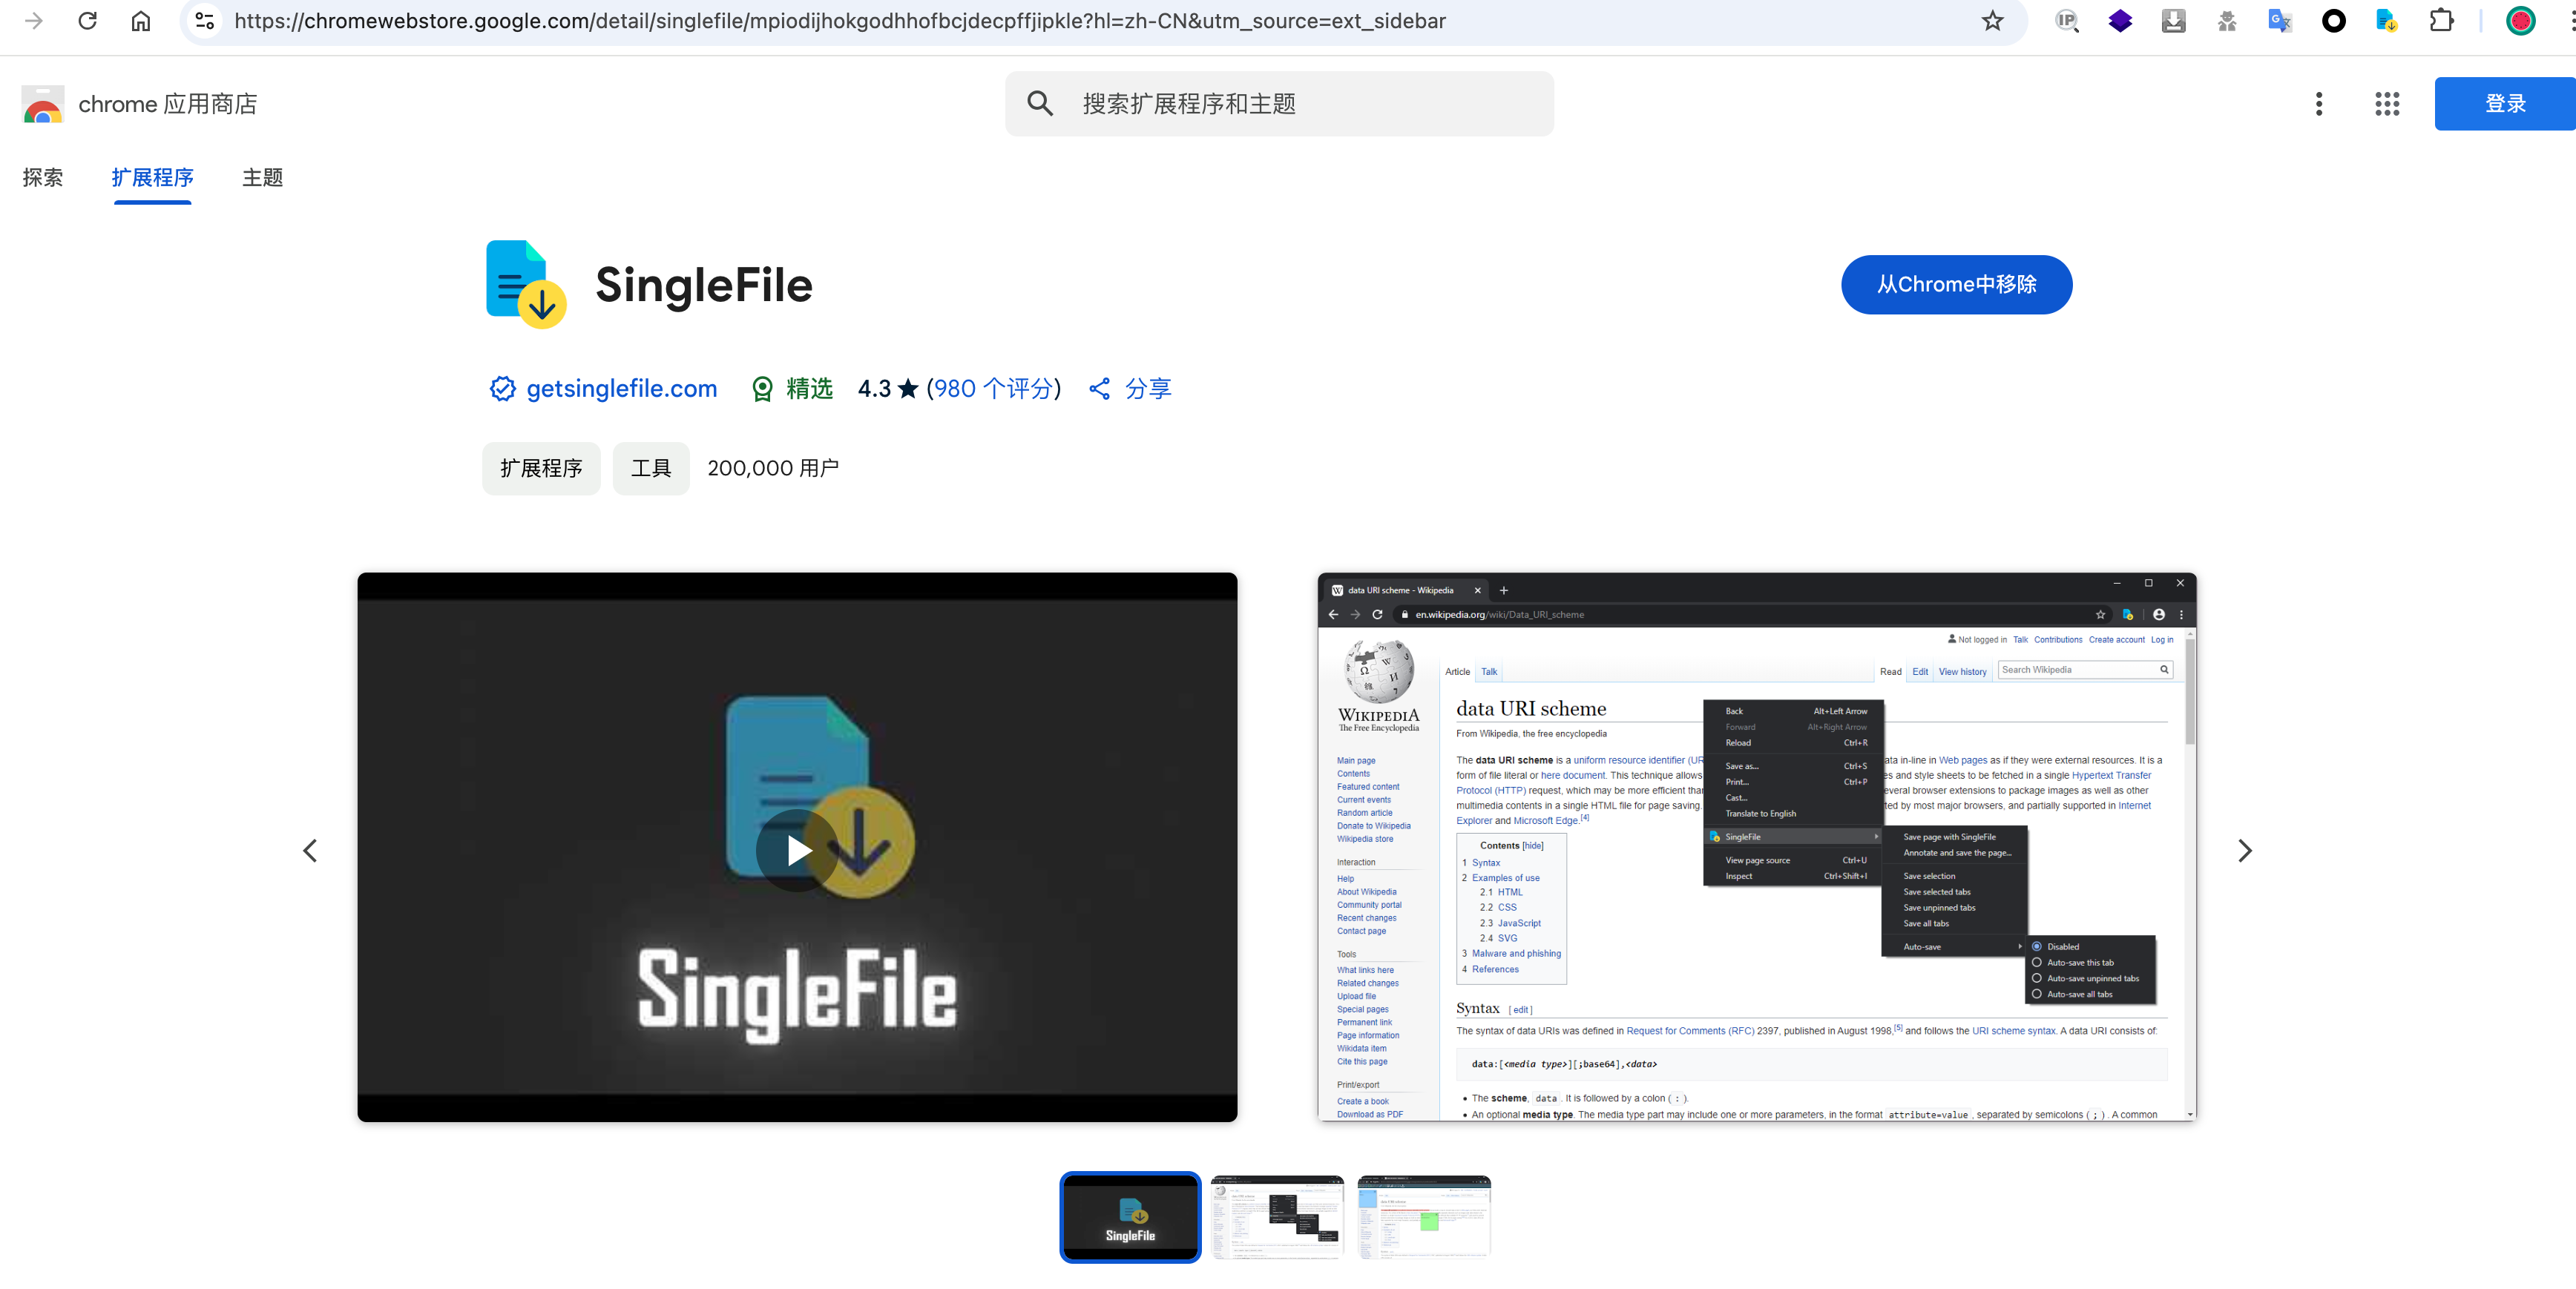This screenshot has width=2576, height=1289.
Task: Open the black circle extension icon
Action: coord(2334,21)
